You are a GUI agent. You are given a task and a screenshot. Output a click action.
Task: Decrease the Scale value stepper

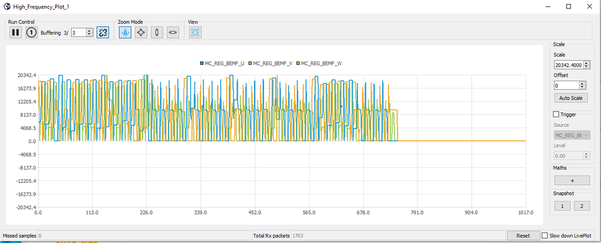click(x=585, y=67)
